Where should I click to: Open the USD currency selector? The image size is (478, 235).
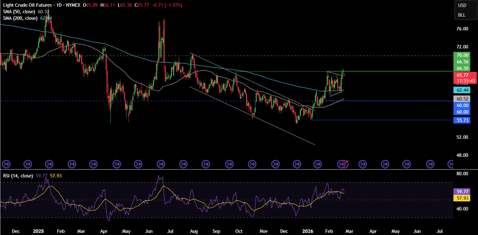pyautogui.click(x=462, y=5)
